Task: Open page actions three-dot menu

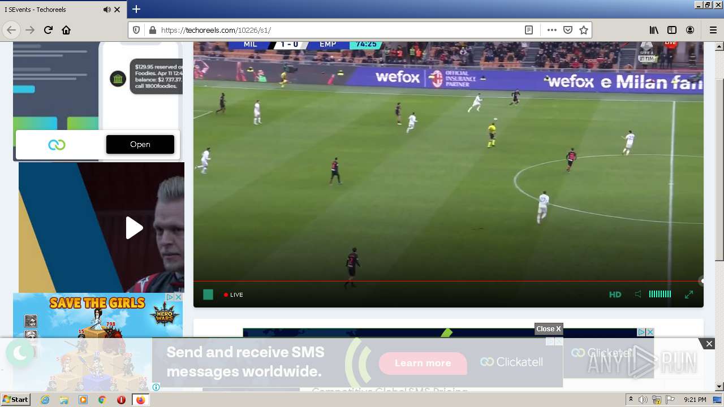Action: tap(551, 30)
